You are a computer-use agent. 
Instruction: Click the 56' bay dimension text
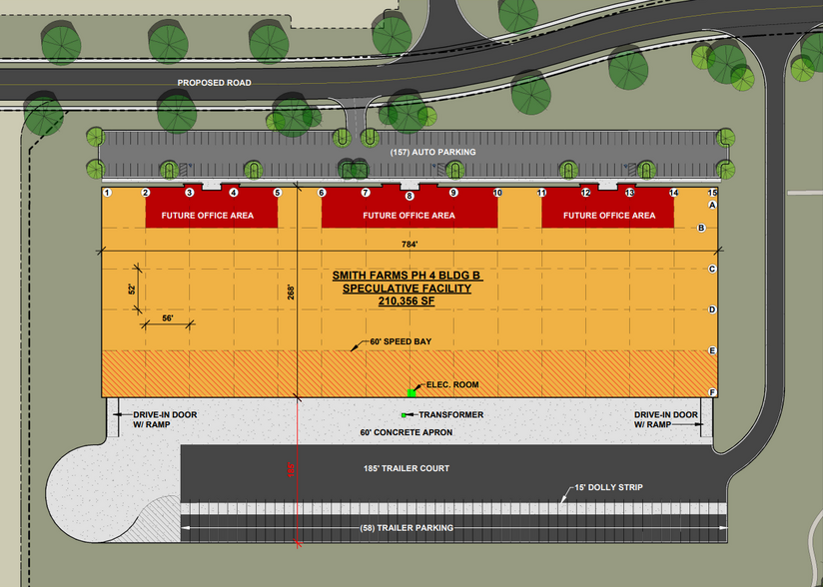click(x=168, y=318)
